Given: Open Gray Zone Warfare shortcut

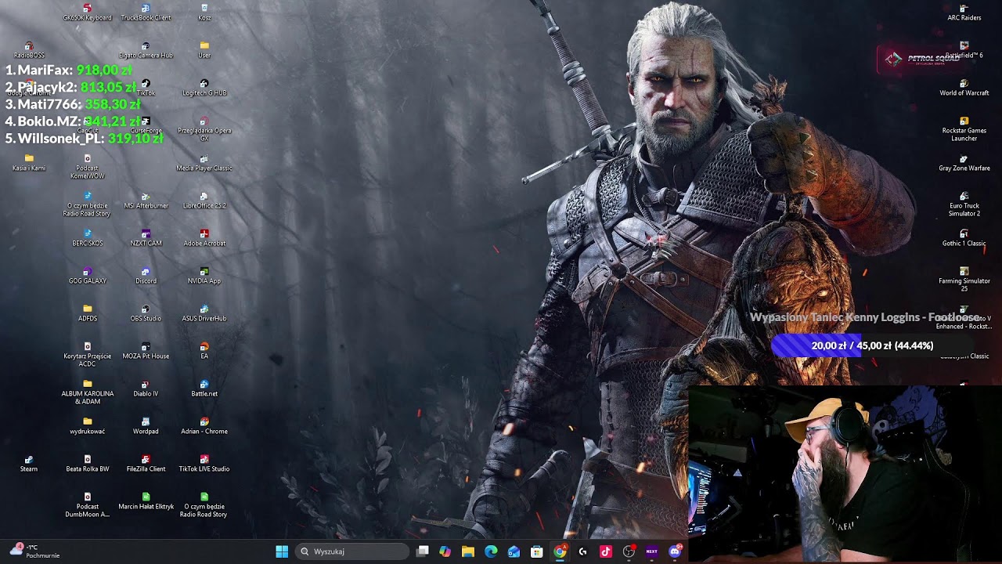Looking at the screenshot, I should pos(964,163).
